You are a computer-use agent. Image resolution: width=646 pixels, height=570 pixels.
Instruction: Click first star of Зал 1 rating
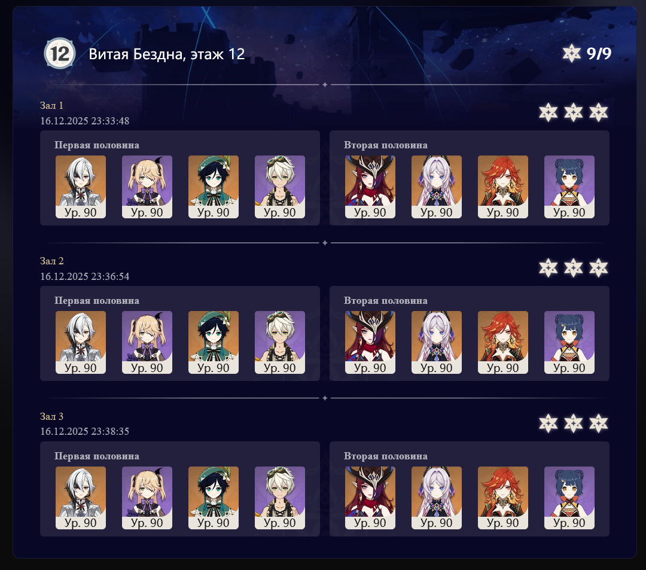549,112
